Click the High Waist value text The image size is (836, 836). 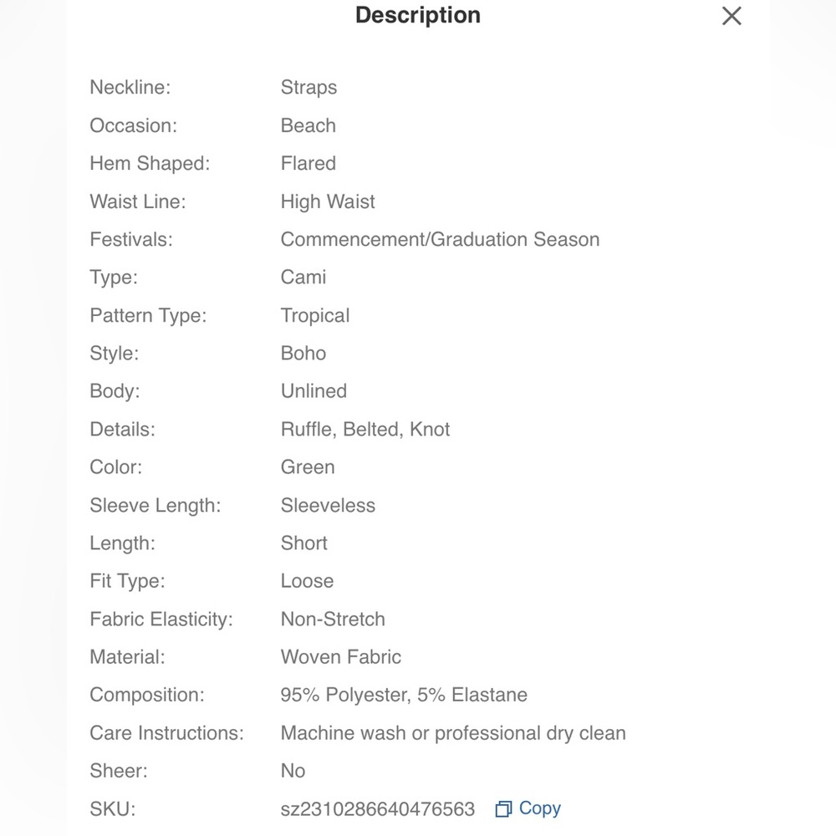(x=328, y=201)
